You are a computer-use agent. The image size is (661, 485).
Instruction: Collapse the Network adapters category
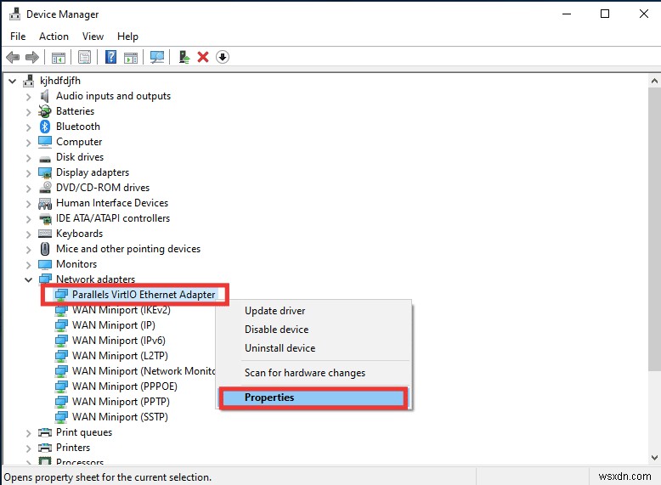[28, 279]
